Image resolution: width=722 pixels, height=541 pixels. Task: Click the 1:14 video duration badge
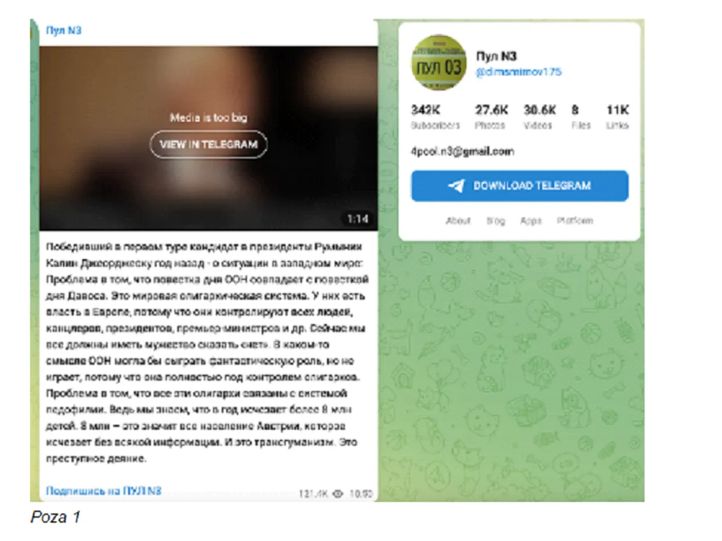pyautogui.click(x=357, y=219)
